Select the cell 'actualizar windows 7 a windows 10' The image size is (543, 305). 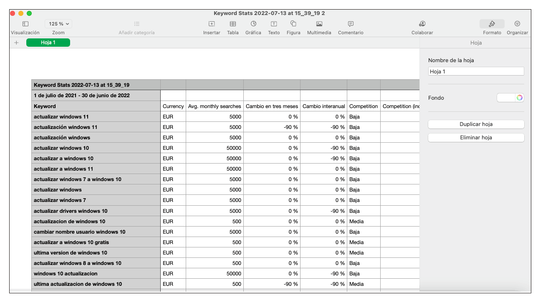click(96, 179)
